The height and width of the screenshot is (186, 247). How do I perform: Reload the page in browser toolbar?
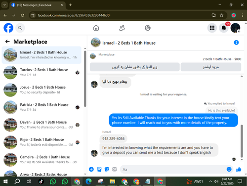coord(22,15)
